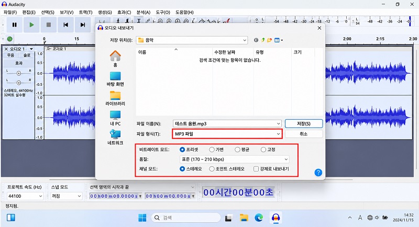Stop the audio with the Stop button
Screen dimensions: 419x227
49,25
